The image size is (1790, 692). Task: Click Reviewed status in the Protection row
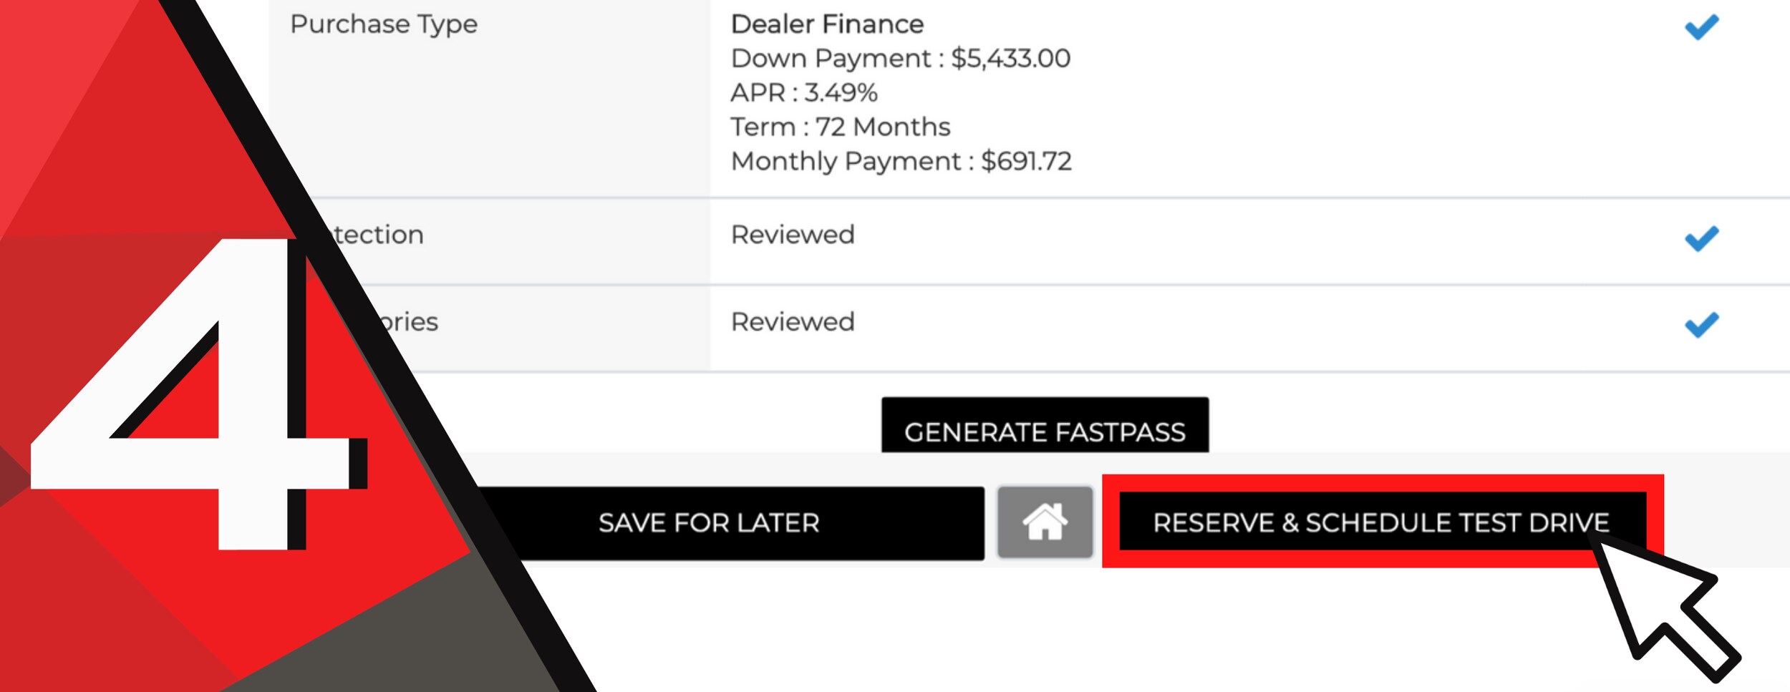[x=793, y=235]
